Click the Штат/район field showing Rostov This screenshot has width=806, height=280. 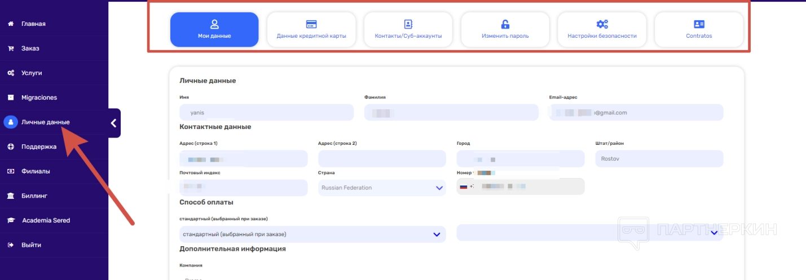659,159
